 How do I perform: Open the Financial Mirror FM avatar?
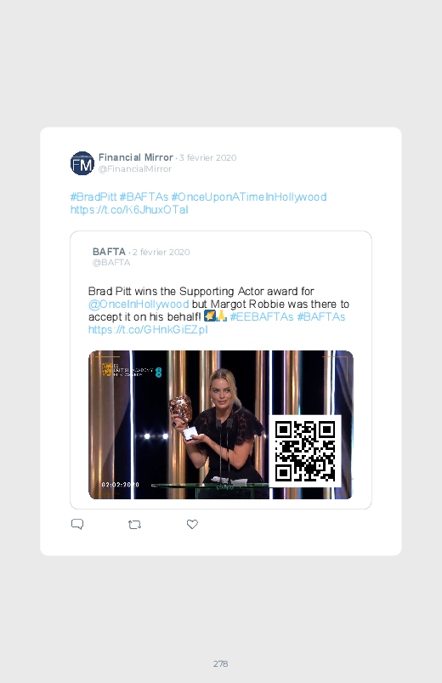82,163
